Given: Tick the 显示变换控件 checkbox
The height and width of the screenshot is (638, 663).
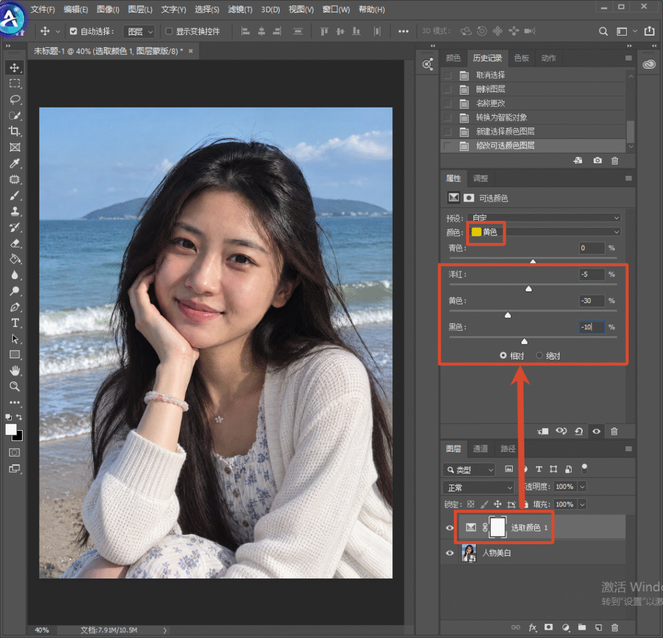Looking at the screenshot, I should tap(169, 31).
